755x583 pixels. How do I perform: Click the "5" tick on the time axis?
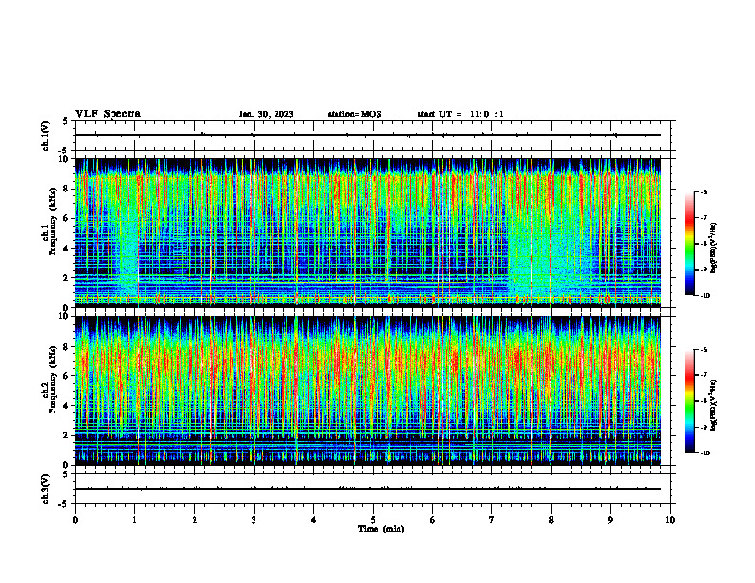click(373, 520)
